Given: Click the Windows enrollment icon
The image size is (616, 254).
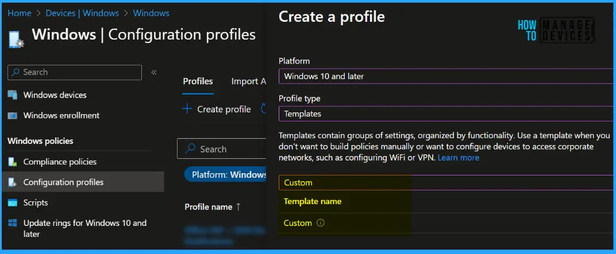Looking at the screenshot, I should click(13, 116).
